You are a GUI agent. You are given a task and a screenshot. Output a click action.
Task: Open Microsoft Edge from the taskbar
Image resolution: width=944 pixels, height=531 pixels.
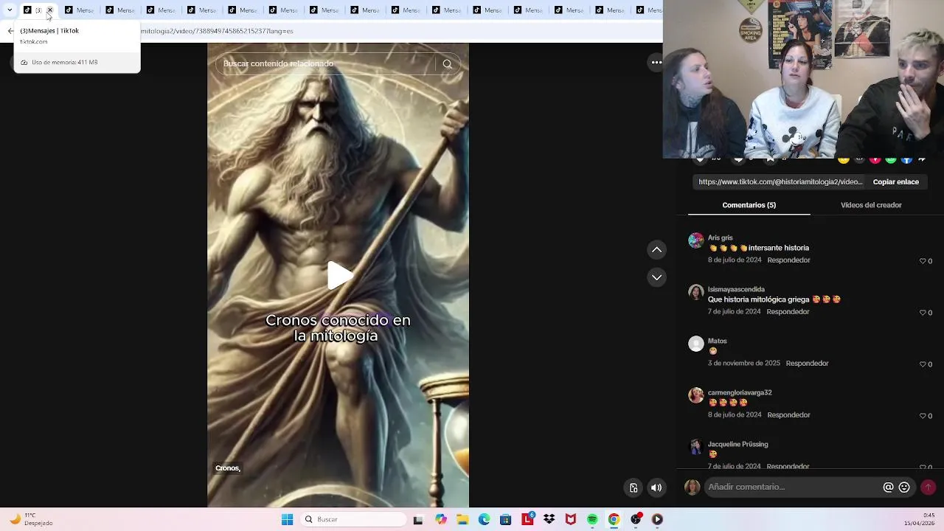484,519
